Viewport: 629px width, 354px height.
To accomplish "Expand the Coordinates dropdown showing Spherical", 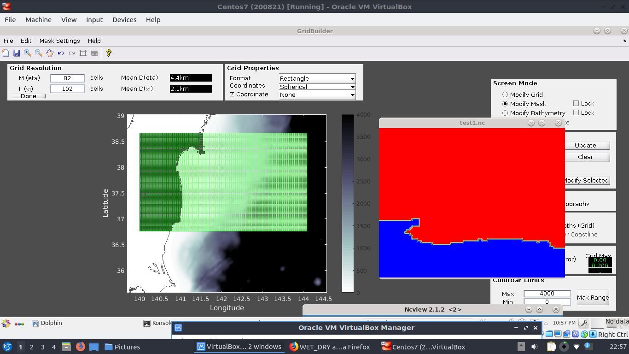I will (317, 87).
